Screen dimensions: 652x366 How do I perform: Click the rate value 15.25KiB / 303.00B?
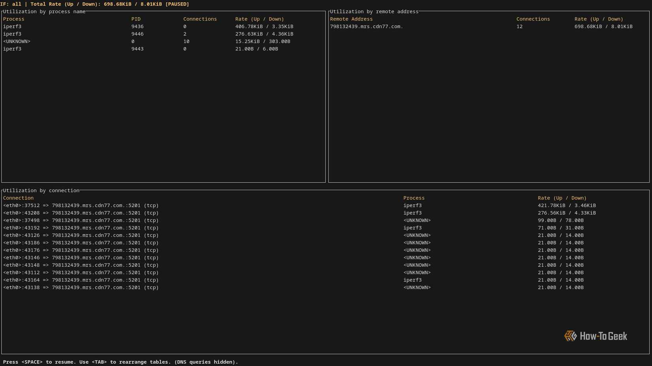pos(263,41)
